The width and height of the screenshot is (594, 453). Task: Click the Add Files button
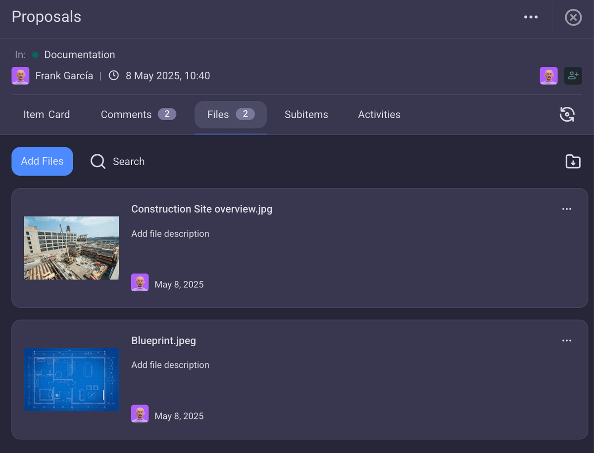pos(42,161)
